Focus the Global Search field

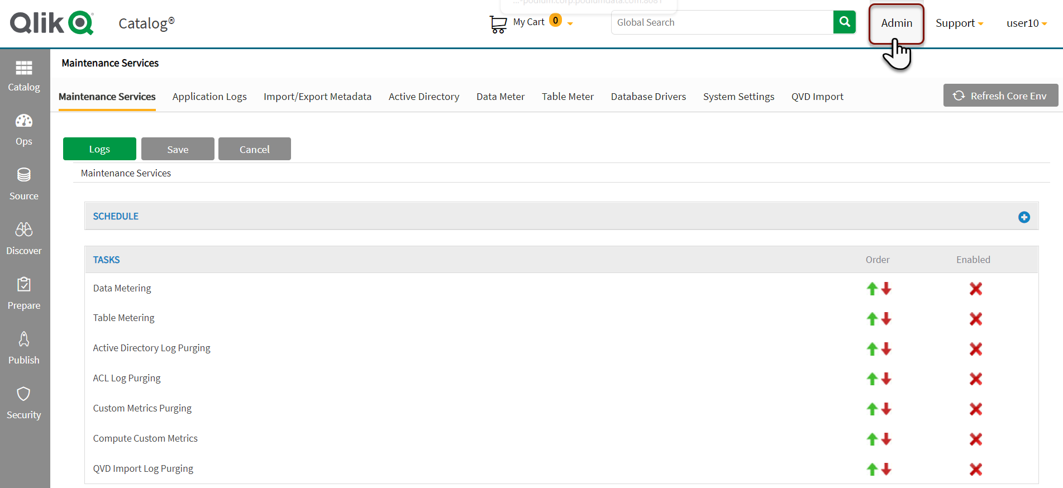pos(722,22)
